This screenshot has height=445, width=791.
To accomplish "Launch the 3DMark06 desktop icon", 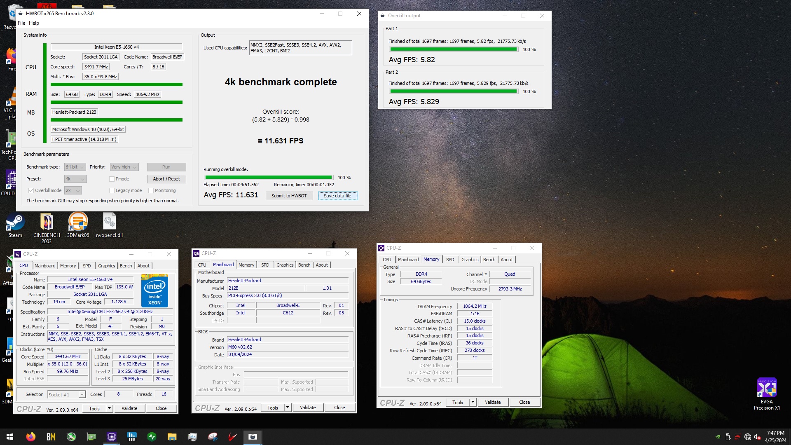I will tap(78, 225).
